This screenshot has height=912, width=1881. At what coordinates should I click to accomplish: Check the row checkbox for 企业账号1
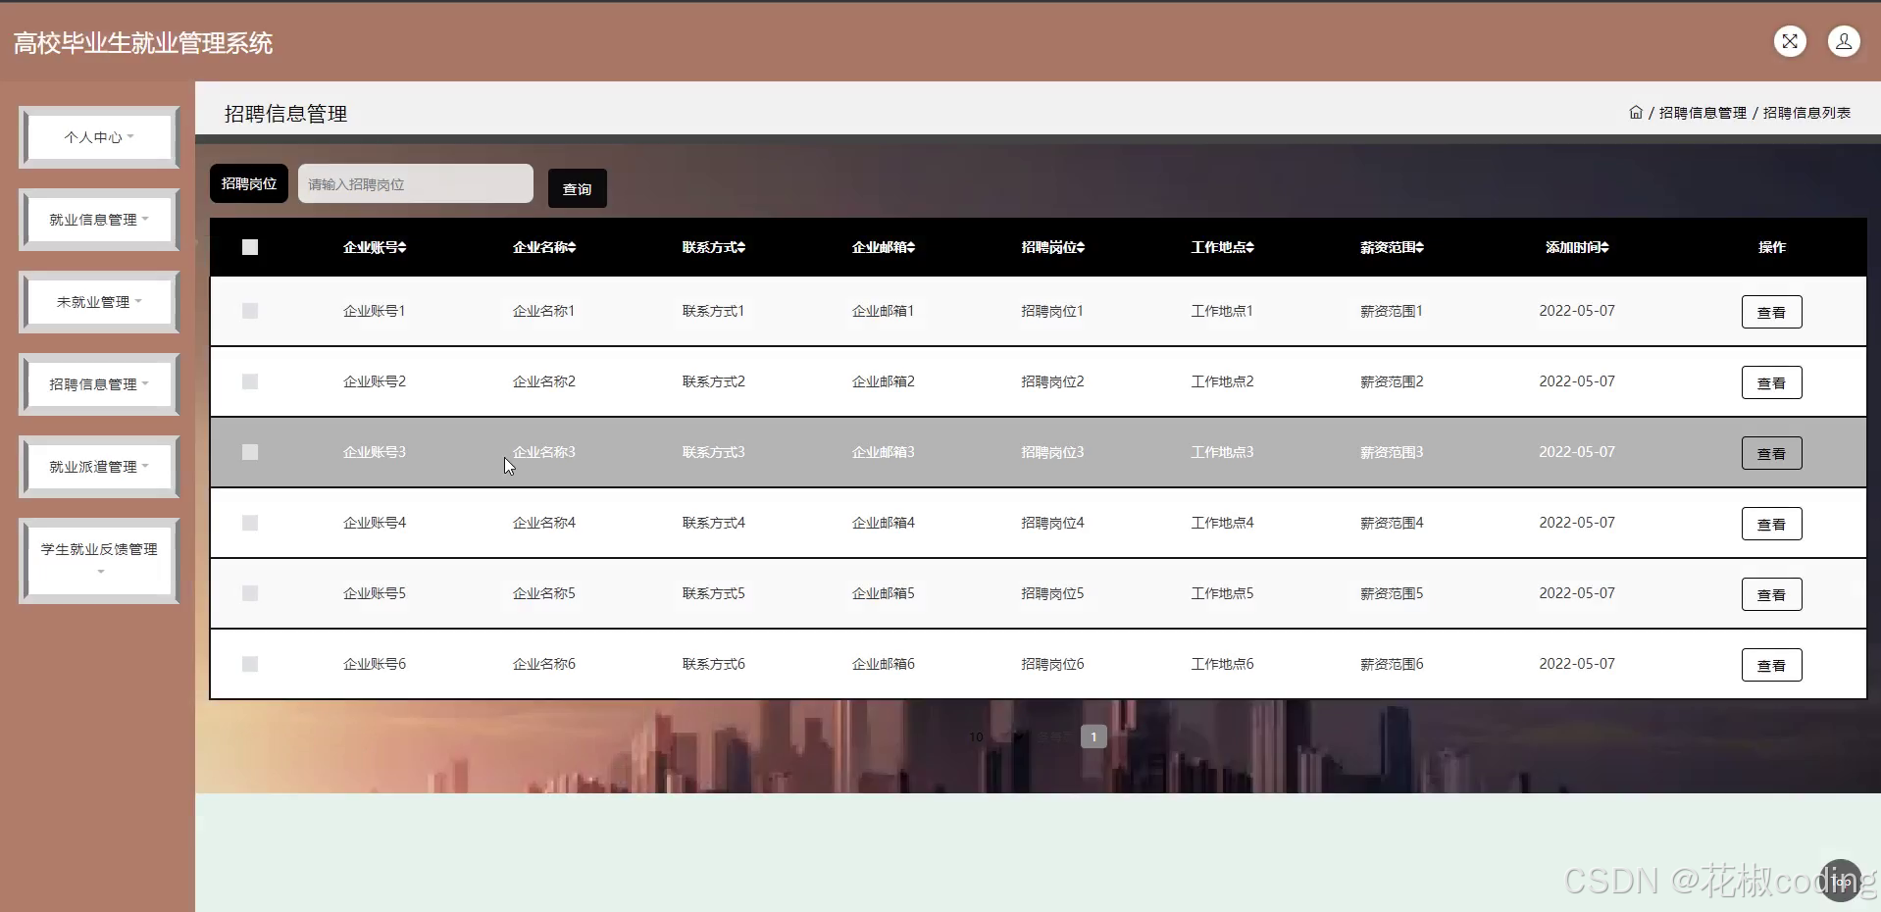(250, 311)
